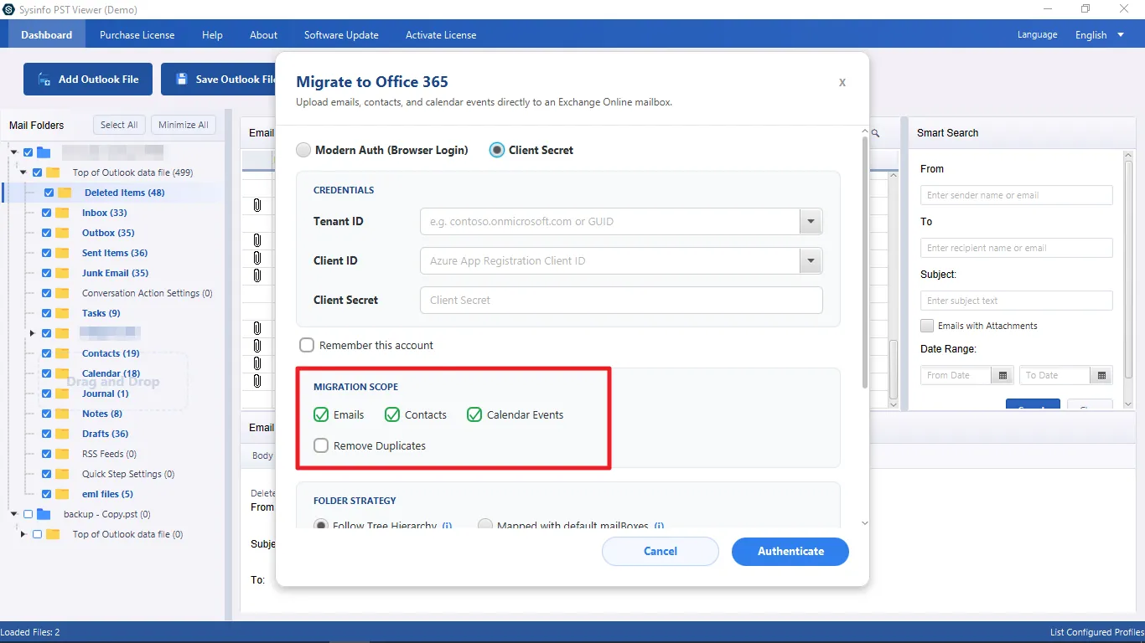This screenshot has height=643, width=1145.
Task: Collapse the redacted root mailbox node
Action: pos(13,152)
